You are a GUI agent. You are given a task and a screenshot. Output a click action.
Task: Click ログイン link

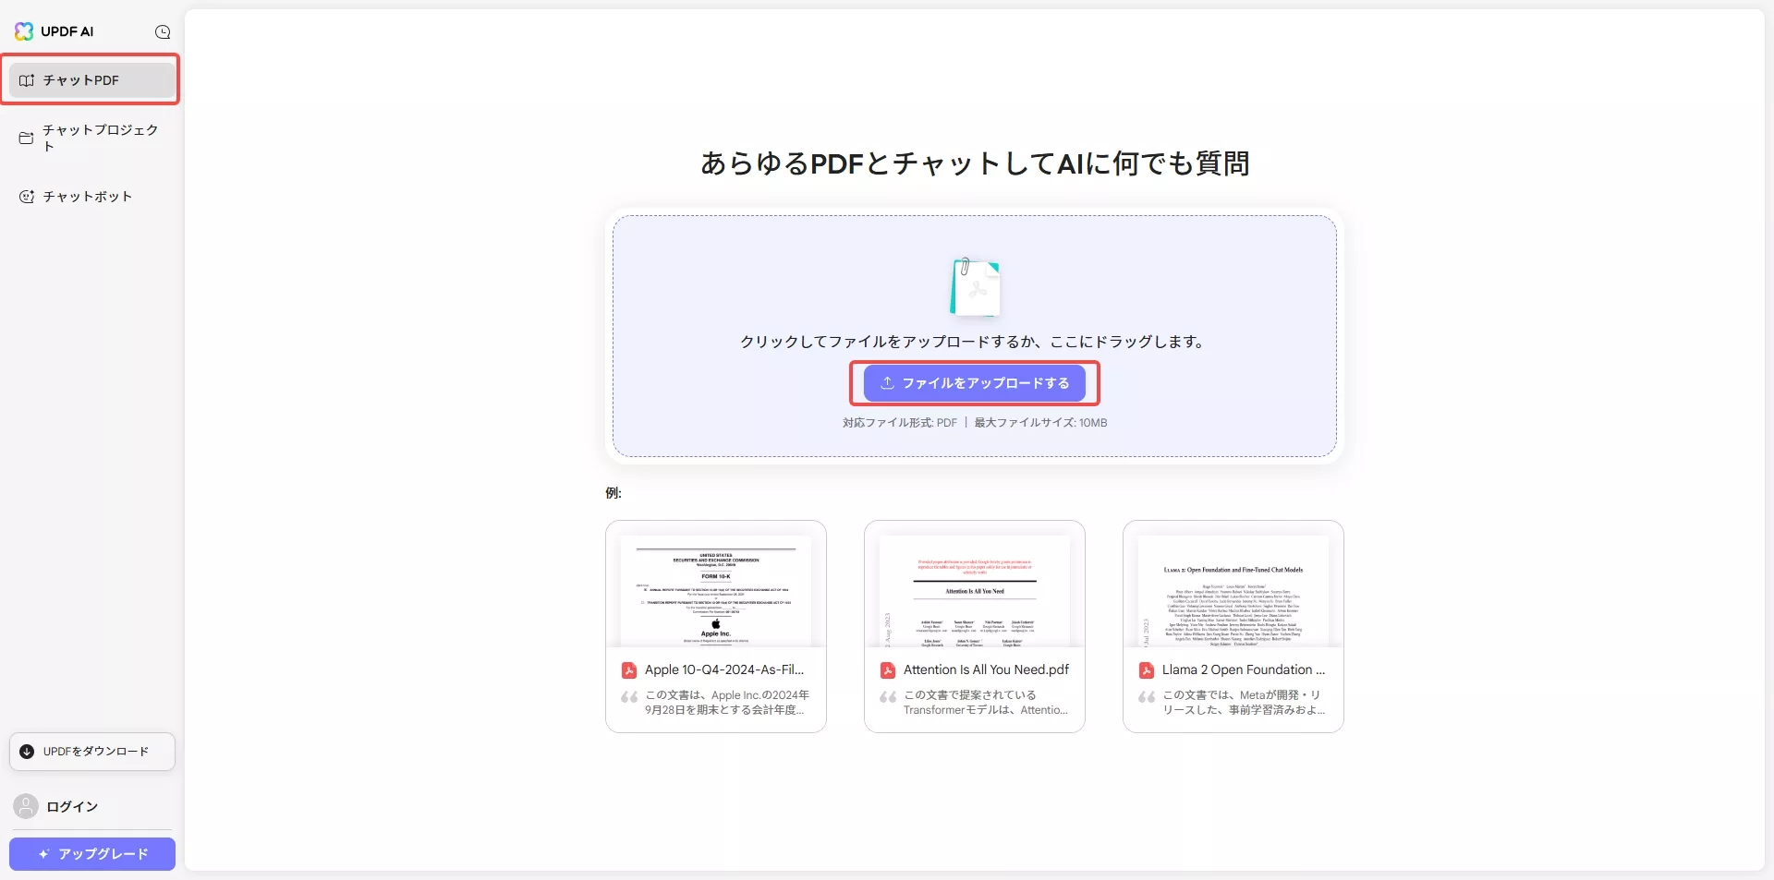point(72,806)
